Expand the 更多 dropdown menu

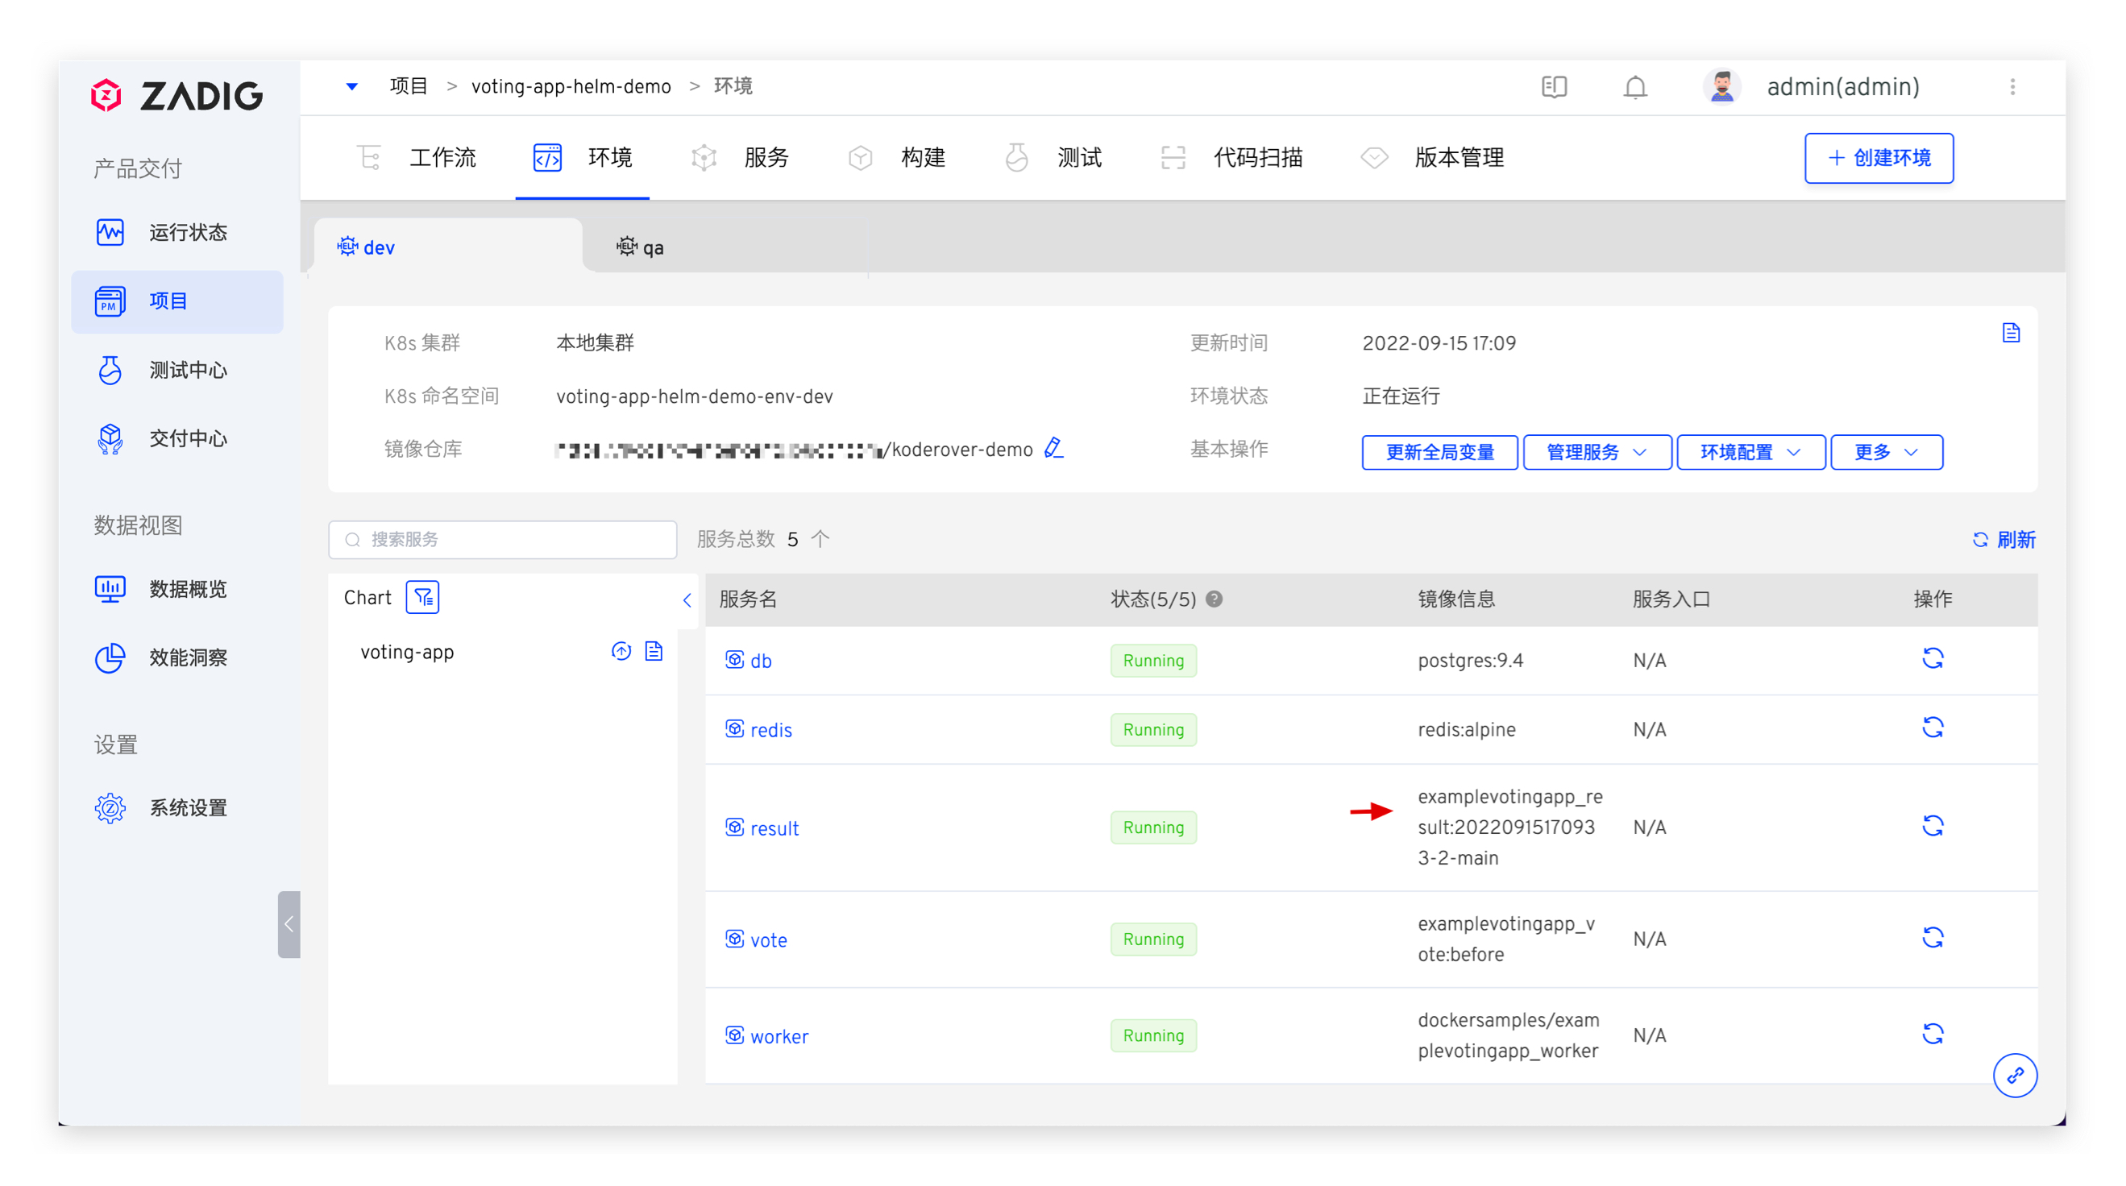click(x=1886, y=452)
